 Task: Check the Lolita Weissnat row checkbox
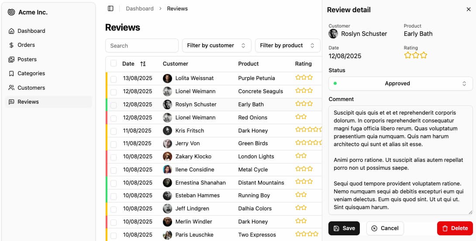coord(114,79)
